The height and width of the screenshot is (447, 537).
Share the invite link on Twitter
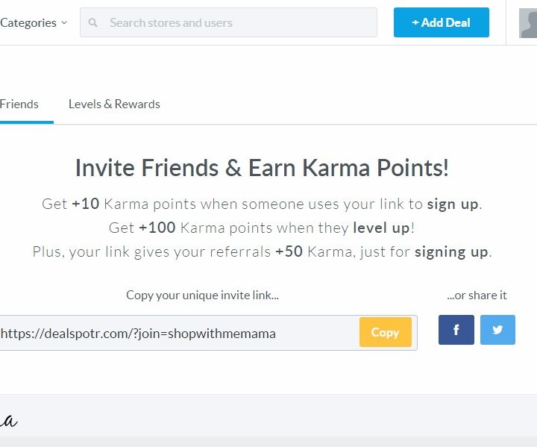(x=497, y=330)
